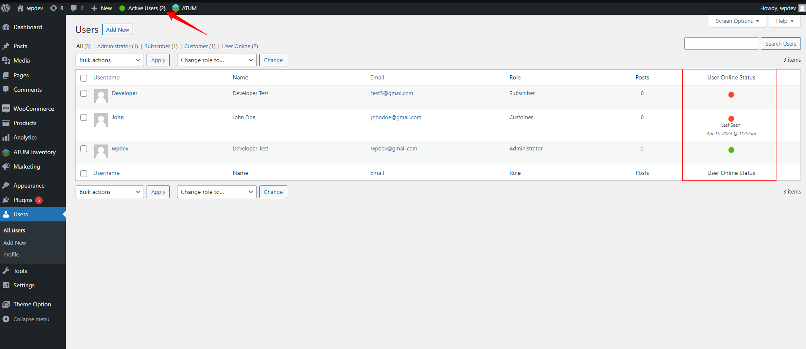Click the plus New content icon

tap(94, 8)
